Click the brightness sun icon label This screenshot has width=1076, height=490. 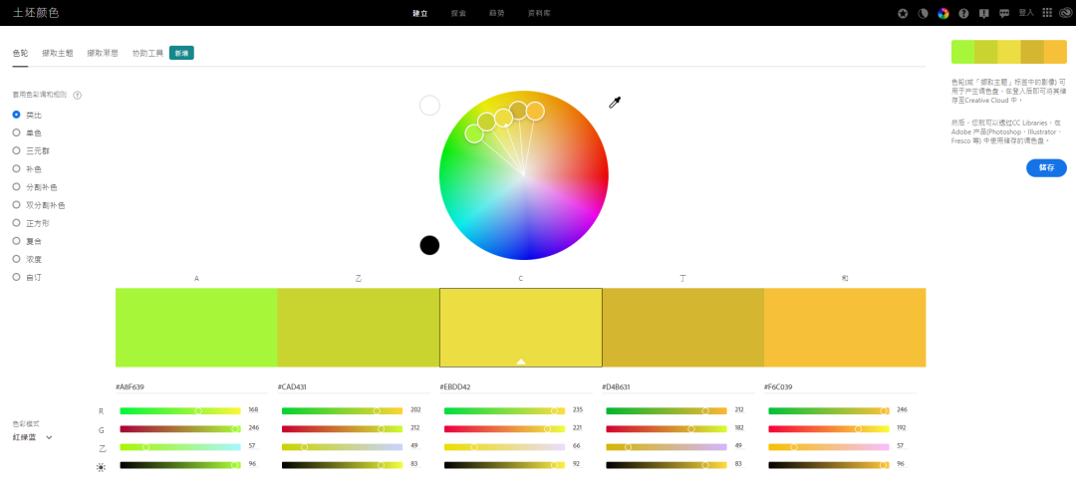[102, 467]
